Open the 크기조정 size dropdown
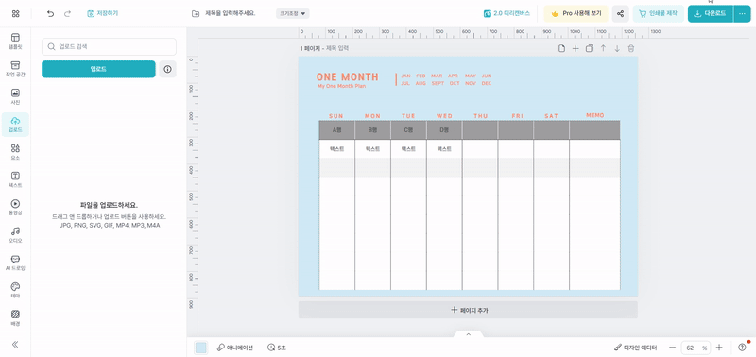This screenshot has height=357, width=756. coord(293,13)
